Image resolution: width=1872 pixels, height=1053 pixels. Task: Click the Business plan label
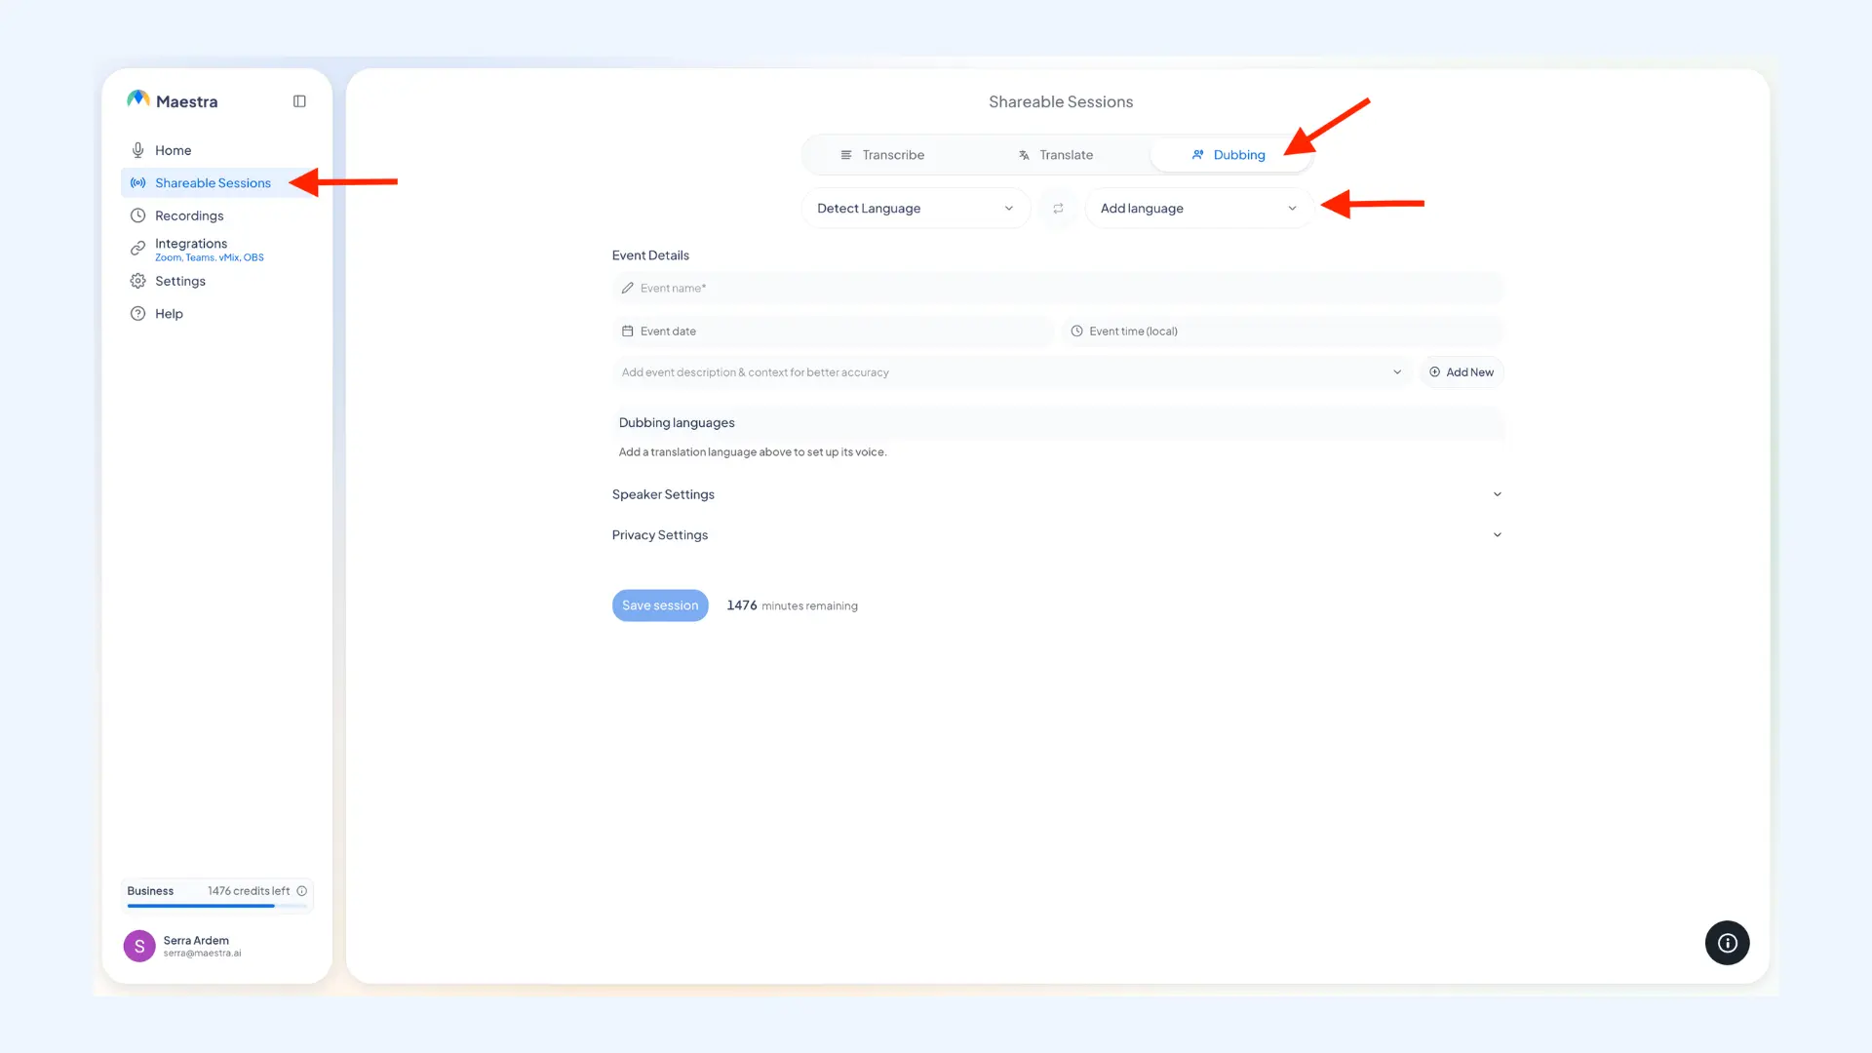tap(150, 891)
